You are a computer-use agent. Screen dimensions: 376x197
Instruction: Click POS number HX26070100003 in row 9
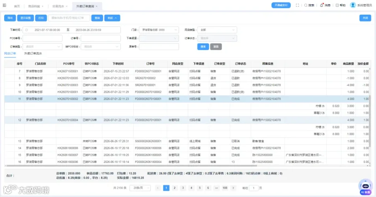pyautogui.click(x=68, y=85)
